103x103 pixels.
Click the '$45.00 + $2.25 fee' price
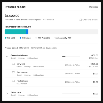point(72,74)
